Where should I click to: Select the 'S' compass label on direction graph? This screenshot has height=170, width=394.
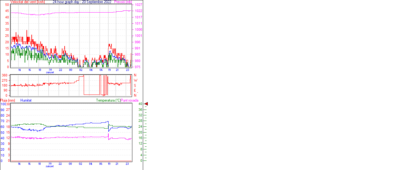(135, 86)
